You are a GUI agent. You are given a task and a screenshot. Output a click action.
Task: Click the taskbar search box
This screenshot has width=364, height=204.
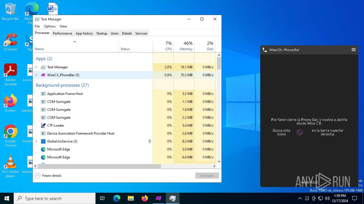[55, 198]
